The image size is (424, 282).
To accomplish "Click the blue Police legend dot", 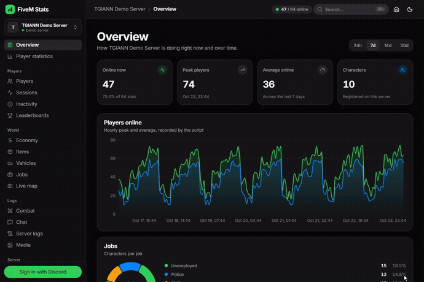I will tap(167, 274).
